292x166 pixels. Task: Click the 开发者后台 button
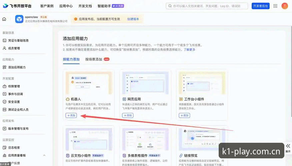point(261,6)
